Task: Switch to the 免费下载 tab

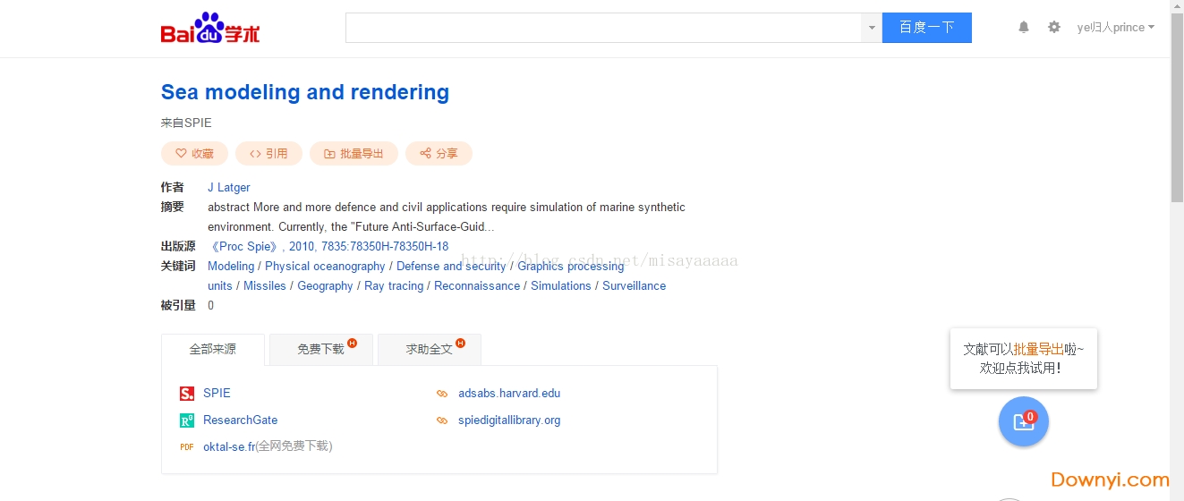Action: tap(321, 349)
